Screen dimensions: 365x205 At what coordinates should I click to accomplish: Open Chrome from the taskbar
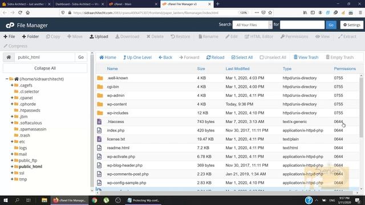click(94, 200)
